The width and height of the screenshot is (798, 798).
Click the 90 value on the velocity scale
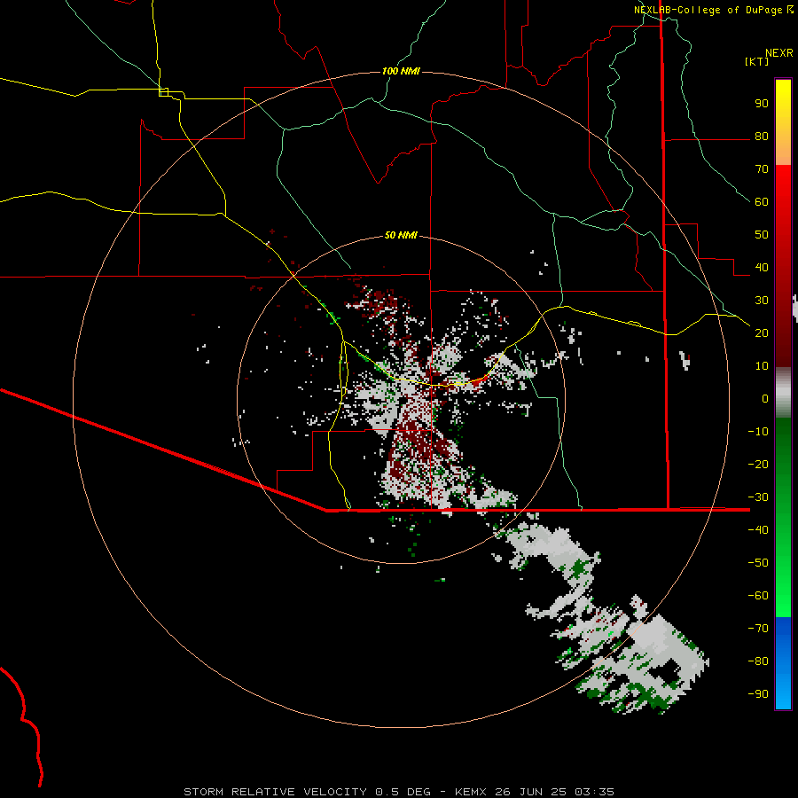tap(762, 104)
